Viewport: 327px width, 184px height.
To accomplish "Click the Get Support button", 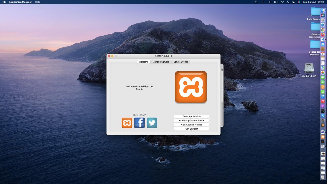I will 192,129.
